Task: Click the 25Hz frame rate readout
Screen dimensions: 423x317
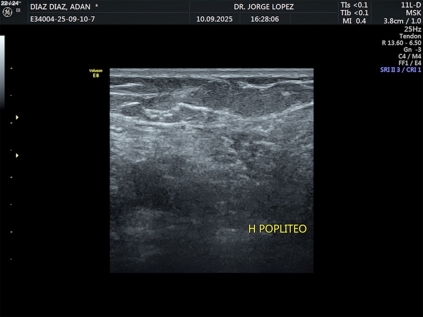Action: (412, 29)
